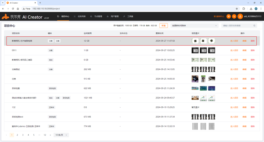Click the orange 新建 button
The image size is (264, 142).
163,26
